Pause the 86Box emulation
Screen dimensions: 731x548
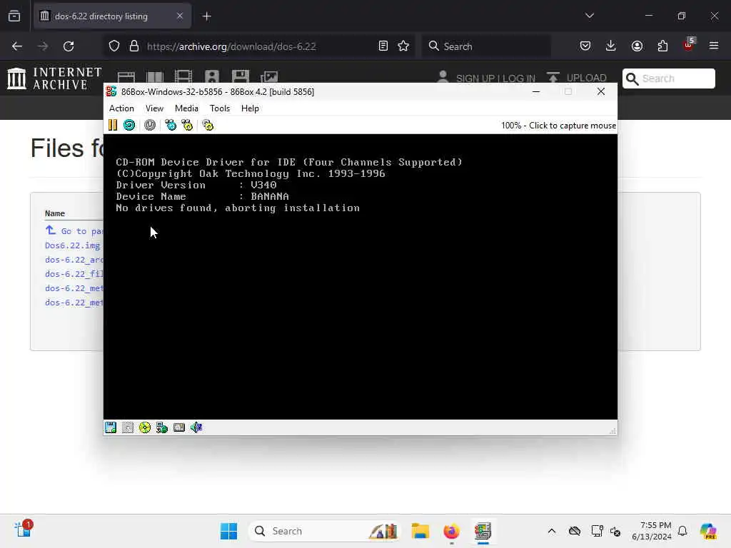point(113,125)
